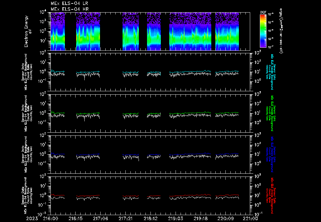
Task: Click the "MEx ELS-04 HR" title text
Action: (x=70, y=9)
